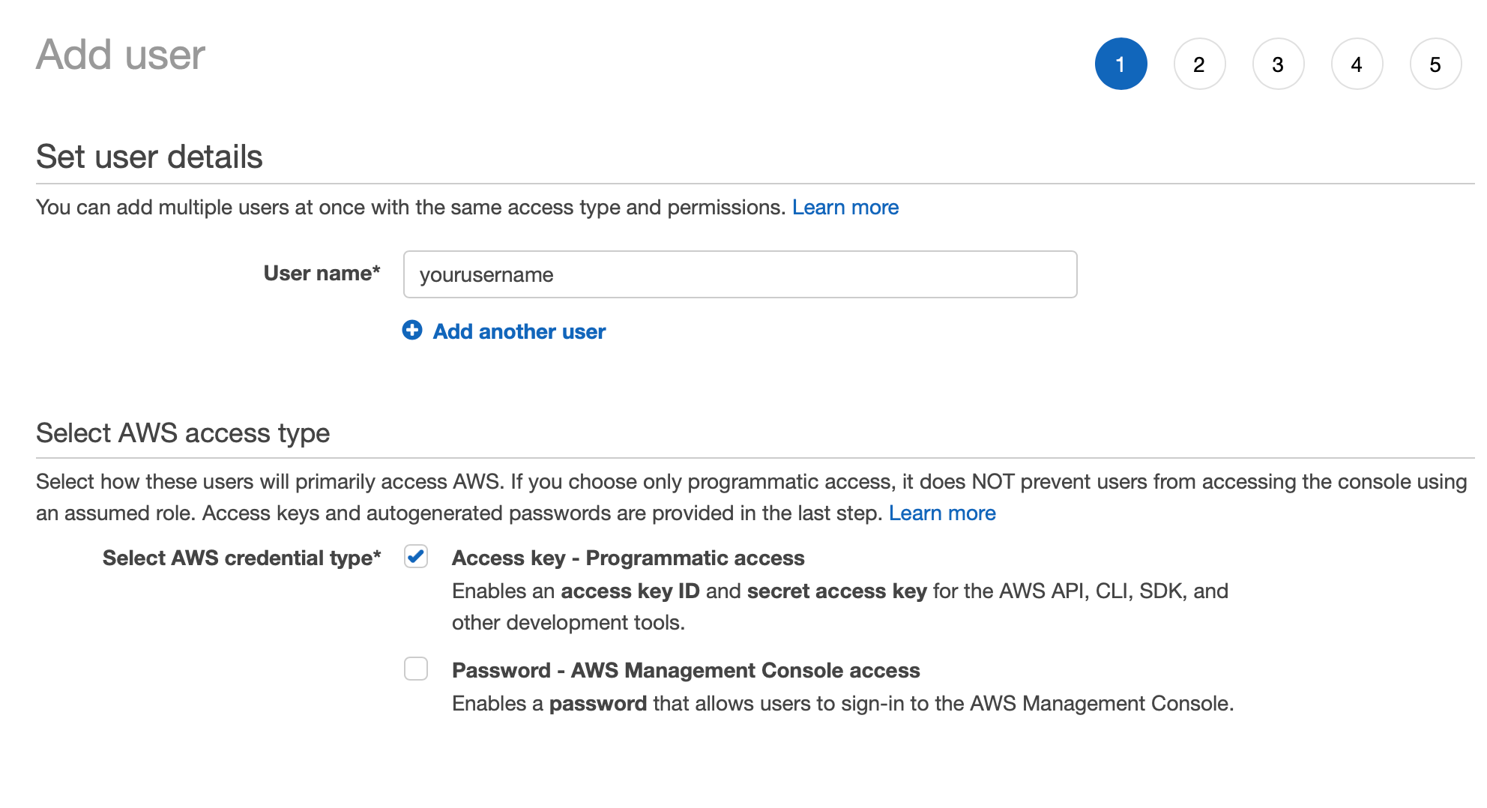Enable Password - AWS Management Console access checkbox
1487x808 pixels.
[x=416, y=669]
